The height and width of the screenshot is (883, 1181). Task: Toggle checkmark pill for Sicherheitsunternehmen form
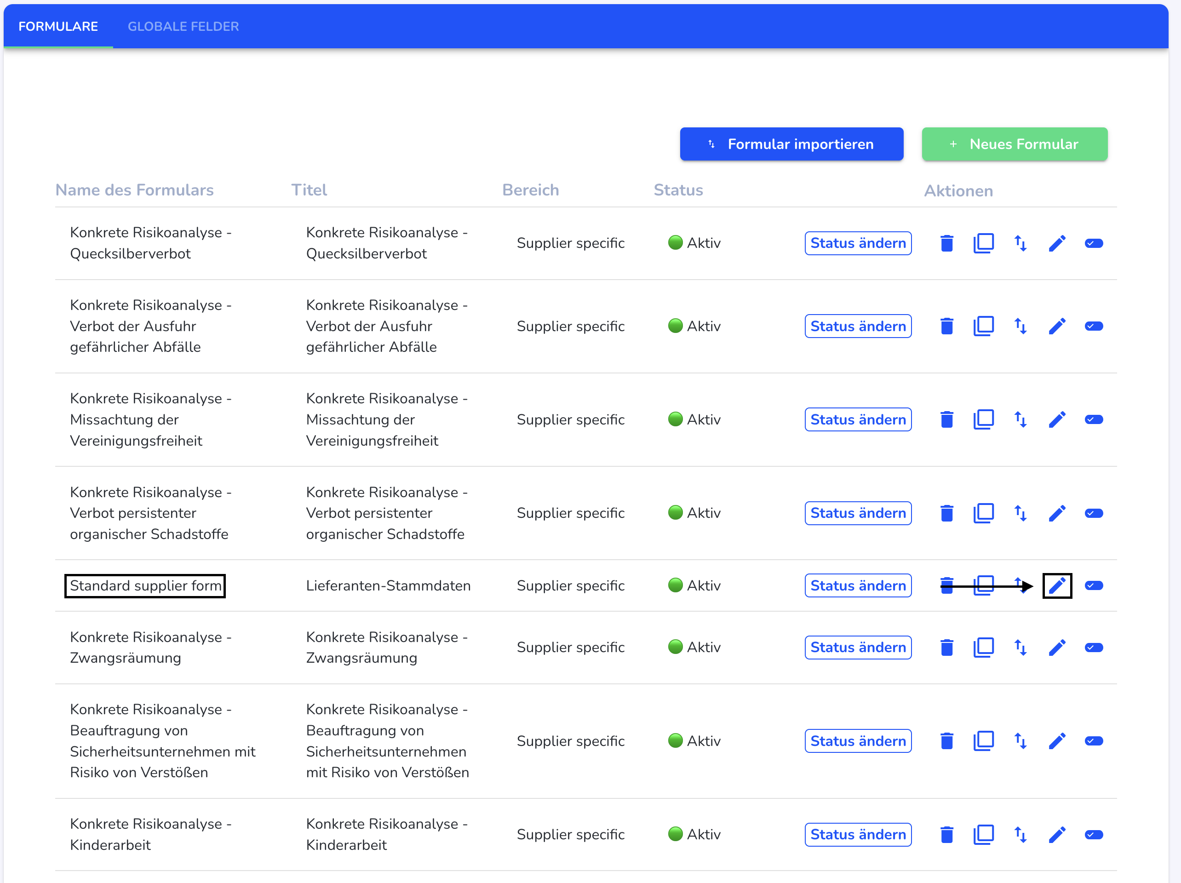coord(1094,741)
